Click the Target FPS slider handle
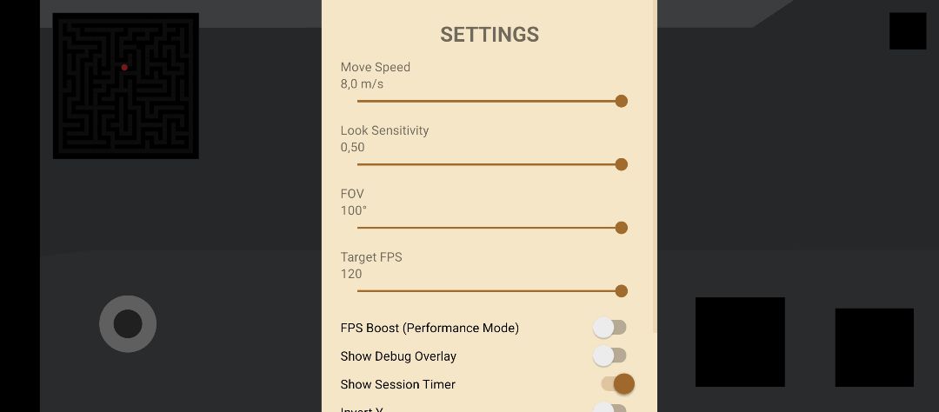The height and width of the screenshot is (412, 939). point(621,291)
